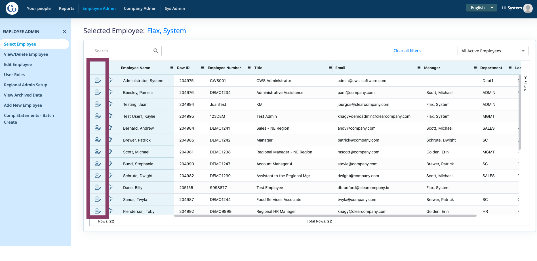
Task: Open Add New Employee page
Action: tap(23, 105)
